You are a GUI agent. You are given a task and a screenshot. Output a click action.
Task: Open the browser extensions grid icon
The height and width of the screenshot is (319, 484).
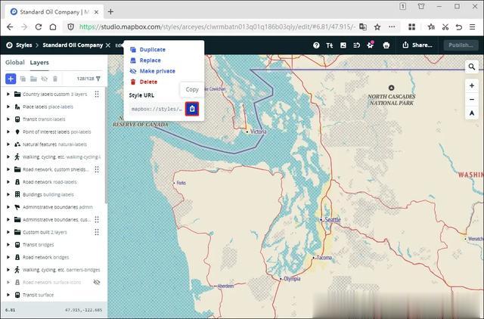[x=411, y=27]
